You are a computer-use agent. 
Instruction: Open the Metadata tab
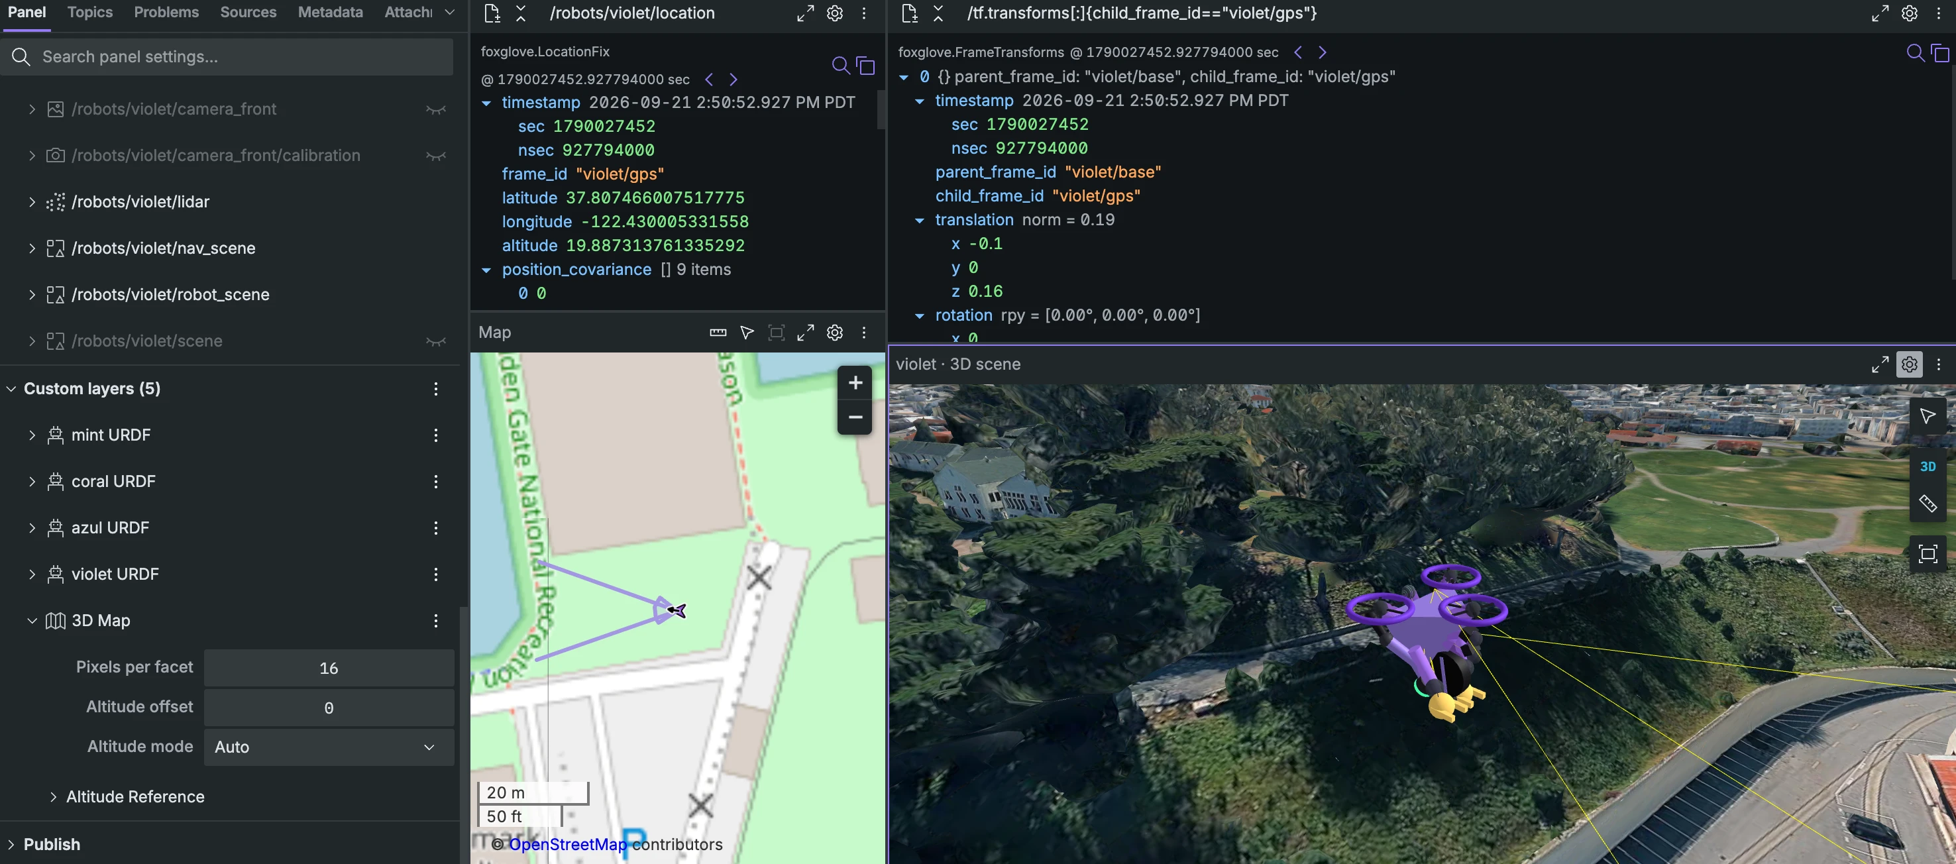(330, 12)
